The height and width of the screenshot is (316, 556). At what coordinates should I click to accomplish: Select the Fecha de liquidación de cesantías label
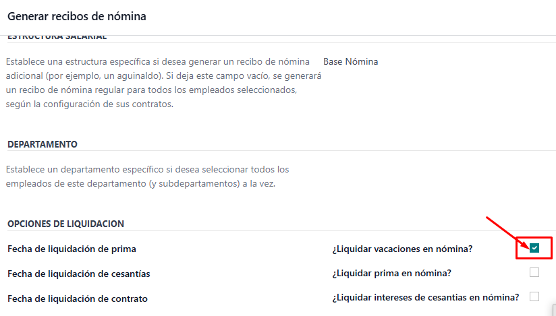(79, 274)
